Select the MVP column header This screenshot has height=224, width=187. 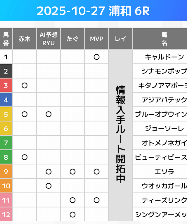coord(97,39)
